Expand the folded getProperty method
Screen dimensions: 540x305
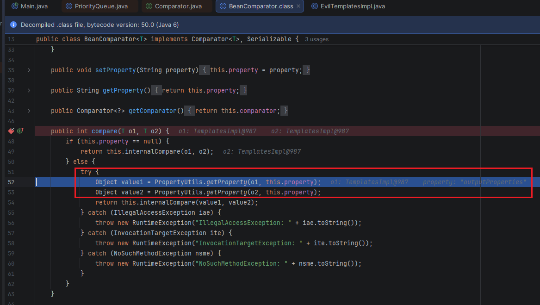pyautogui.click(x=29, y=90)
